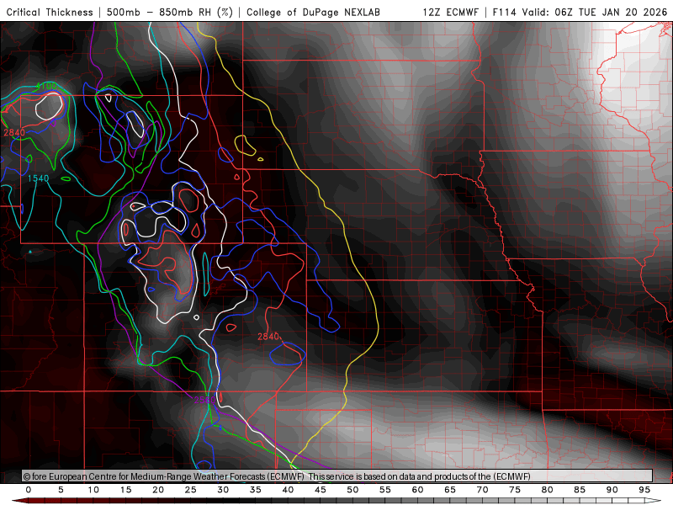The image size is (673, 505).
Task: Click the '70' value on the color scale
Action: [x=482, y=490]
